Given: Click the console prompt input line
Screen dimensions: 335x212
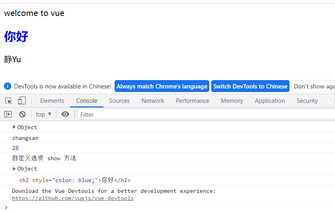Looking at the screenshot, I should tap(160, 207).
